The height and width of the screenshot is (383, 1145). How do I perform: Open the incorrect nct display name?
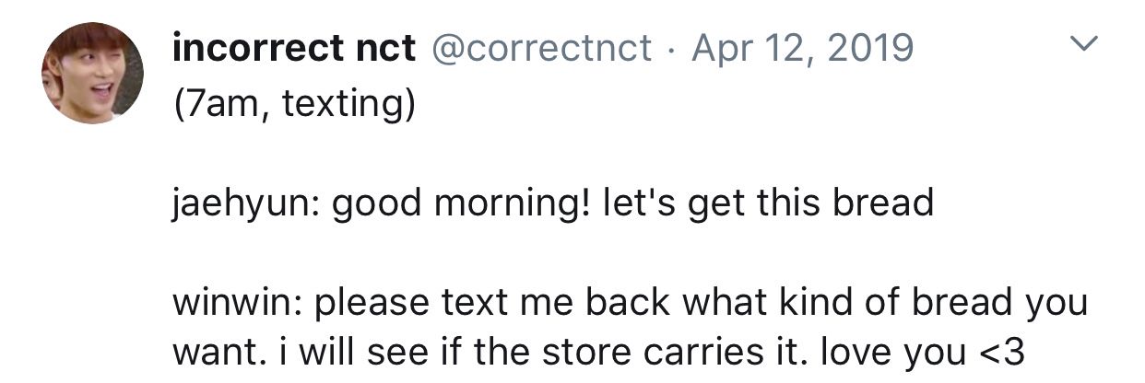click(293, 47)
